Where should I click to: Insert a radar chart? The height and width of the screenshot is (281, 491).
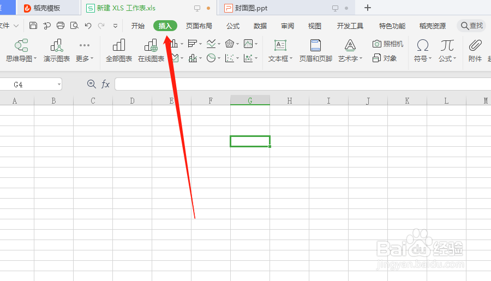pos(230,44)
